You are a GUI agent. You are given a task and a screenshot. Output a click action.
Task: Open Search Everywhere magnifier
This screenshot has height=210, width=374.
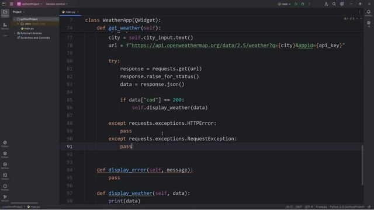tap(334, 4)
